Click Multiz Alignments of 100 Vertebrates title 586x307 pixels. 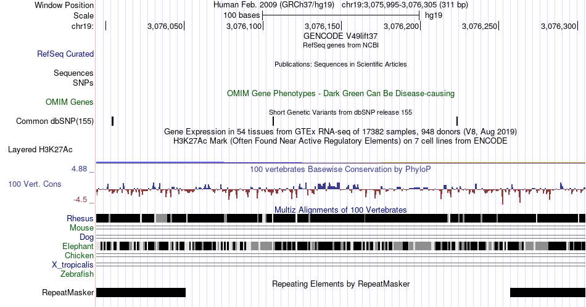pos(340,210)
